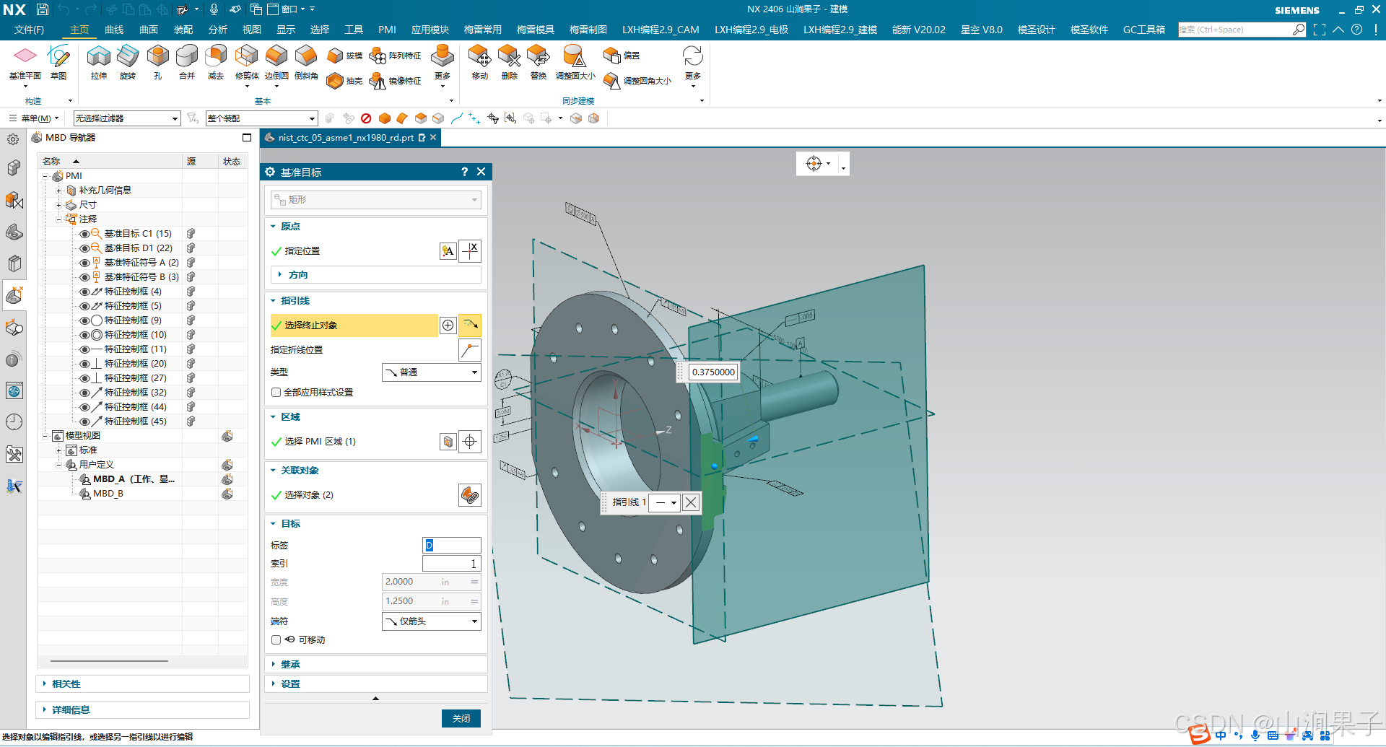Click the 镜像特征 mirror feature icon

pyautogui.click(x=378, y=81)
